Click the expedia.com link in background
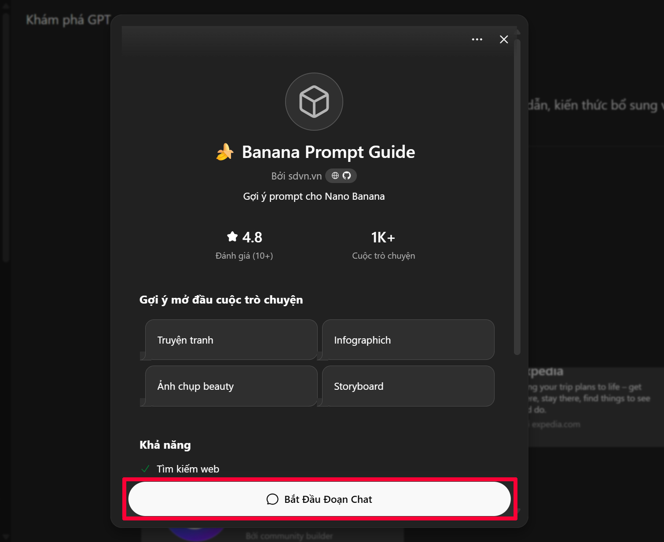This screenshot has width=664, height=542. point(556,425)
